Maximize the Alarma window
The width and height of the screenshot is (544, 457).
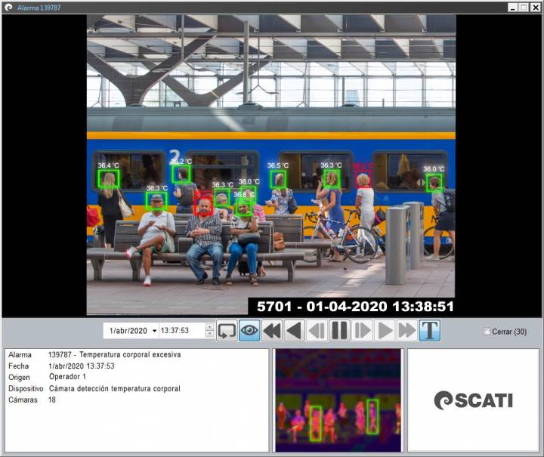[x=524, y=8]
